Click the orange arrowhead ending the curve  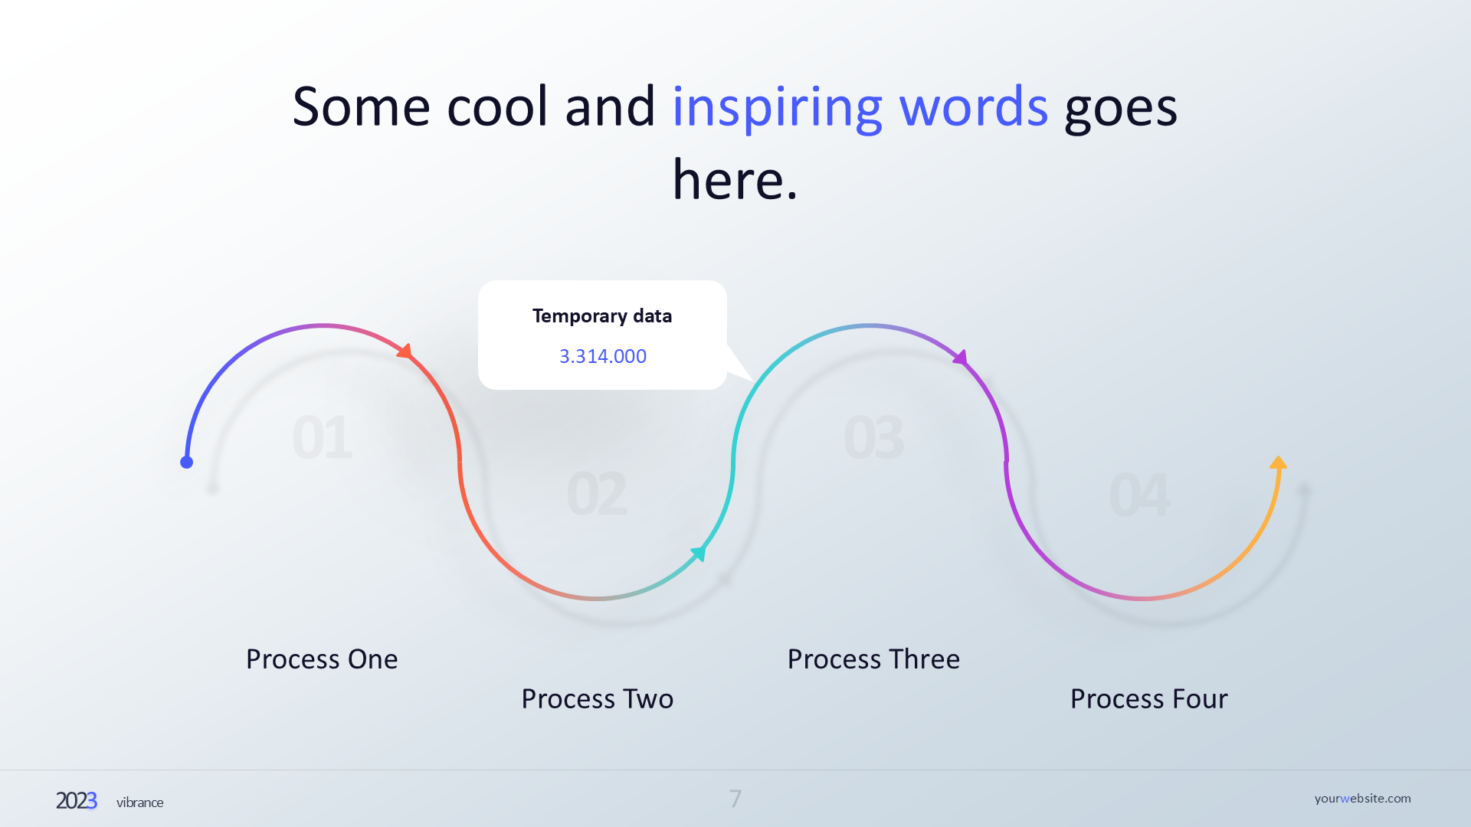click(x=1278, y=463)
